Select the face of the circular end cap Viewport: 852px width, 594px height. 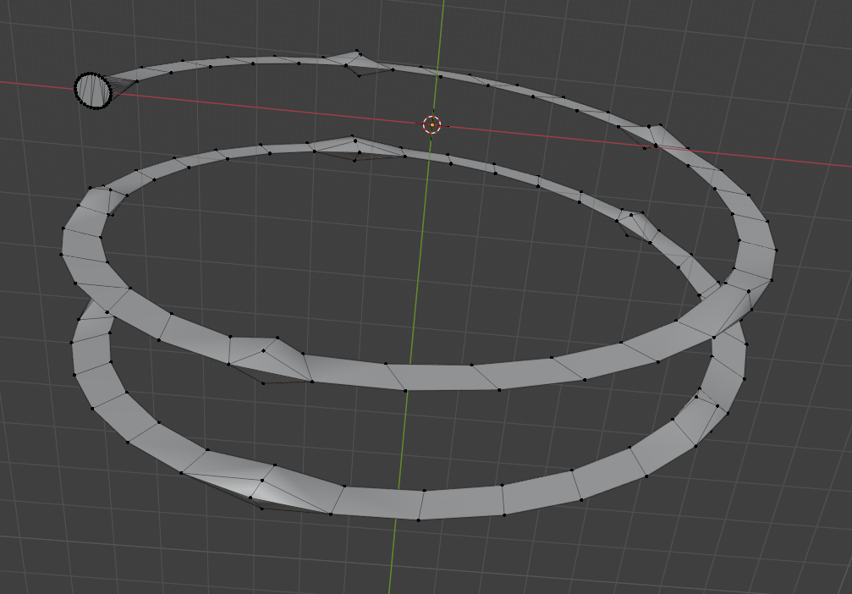(x=93, y=90)
